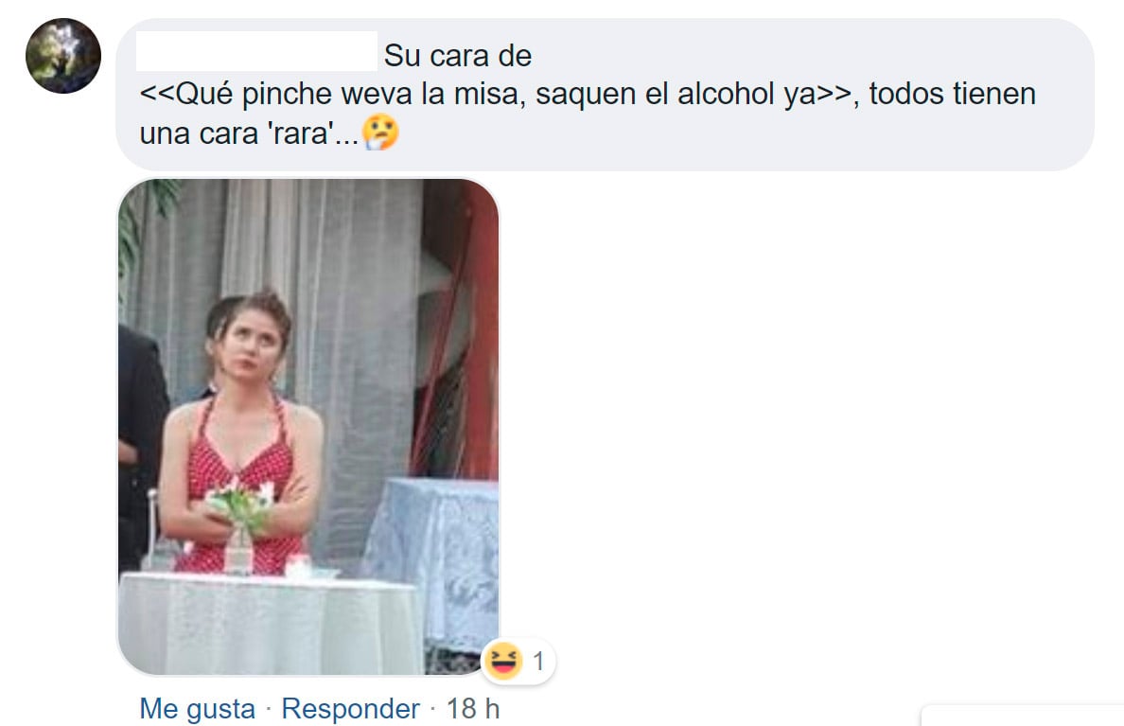Image resolution: width=1124 pixels, height=726 pixels.
Task: Click the partial white panel at bottom-right corner
Action: (x=1022, y=716)
